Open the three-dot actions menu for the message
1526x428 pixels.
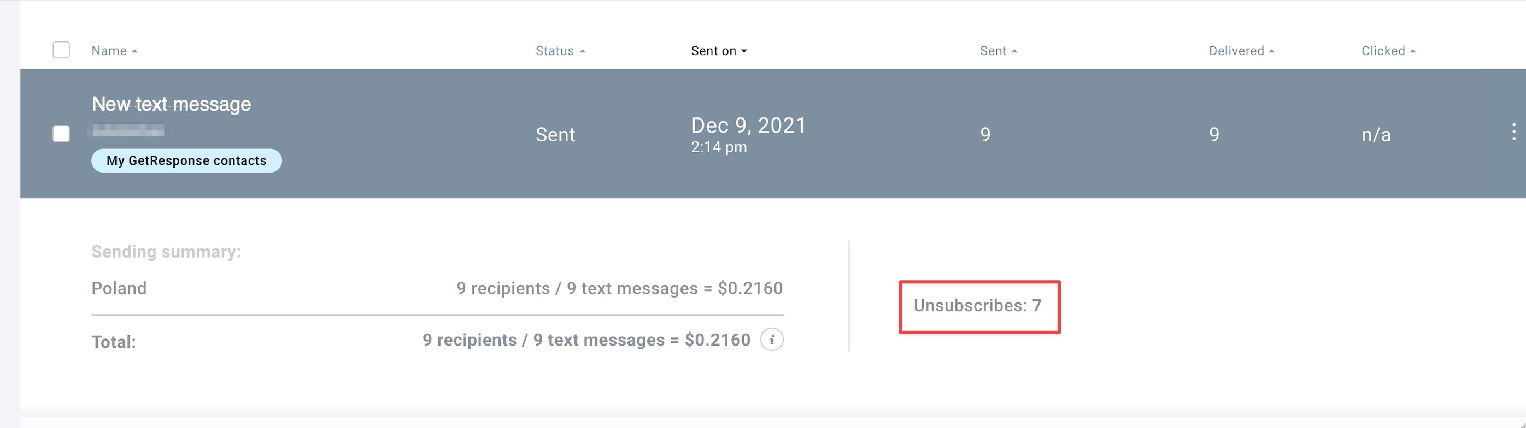1513,132
